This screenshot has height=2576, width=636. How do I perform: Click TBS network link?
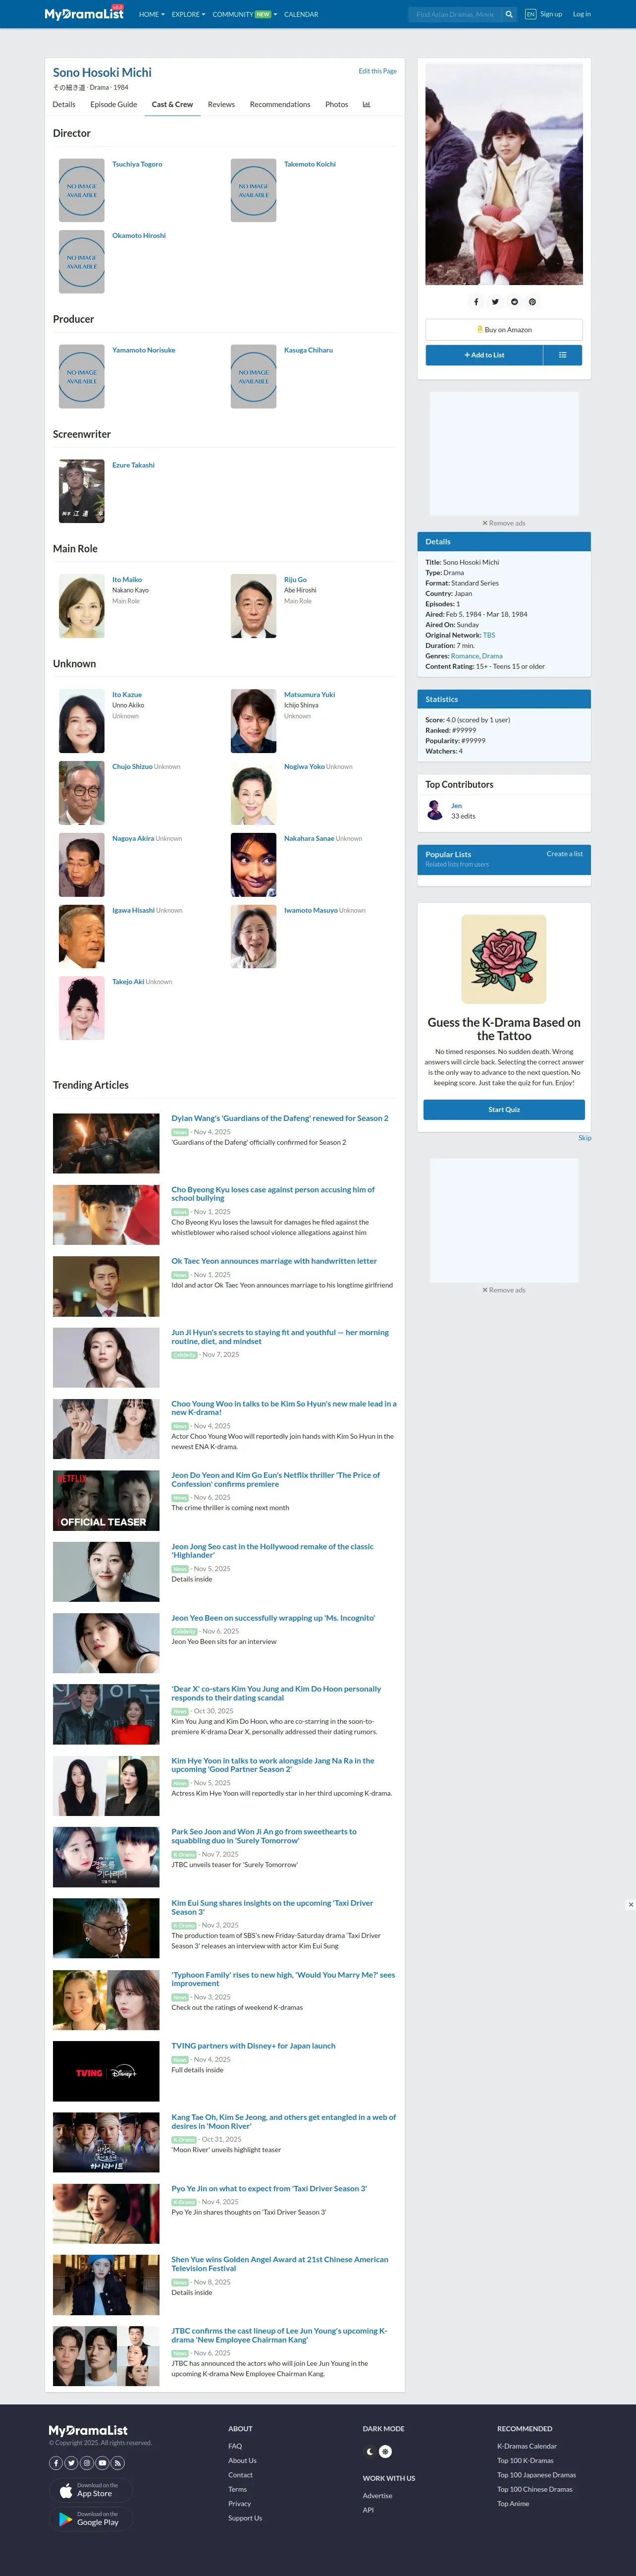click(x=489, y=635)
